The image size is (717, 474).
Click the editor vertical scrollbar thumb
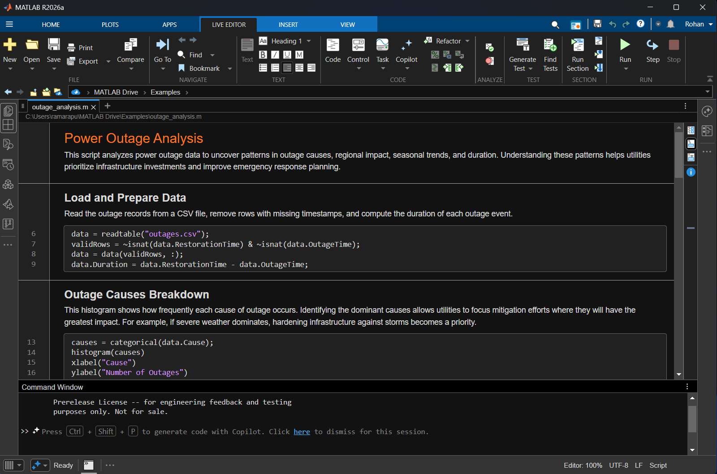(679, 155)
